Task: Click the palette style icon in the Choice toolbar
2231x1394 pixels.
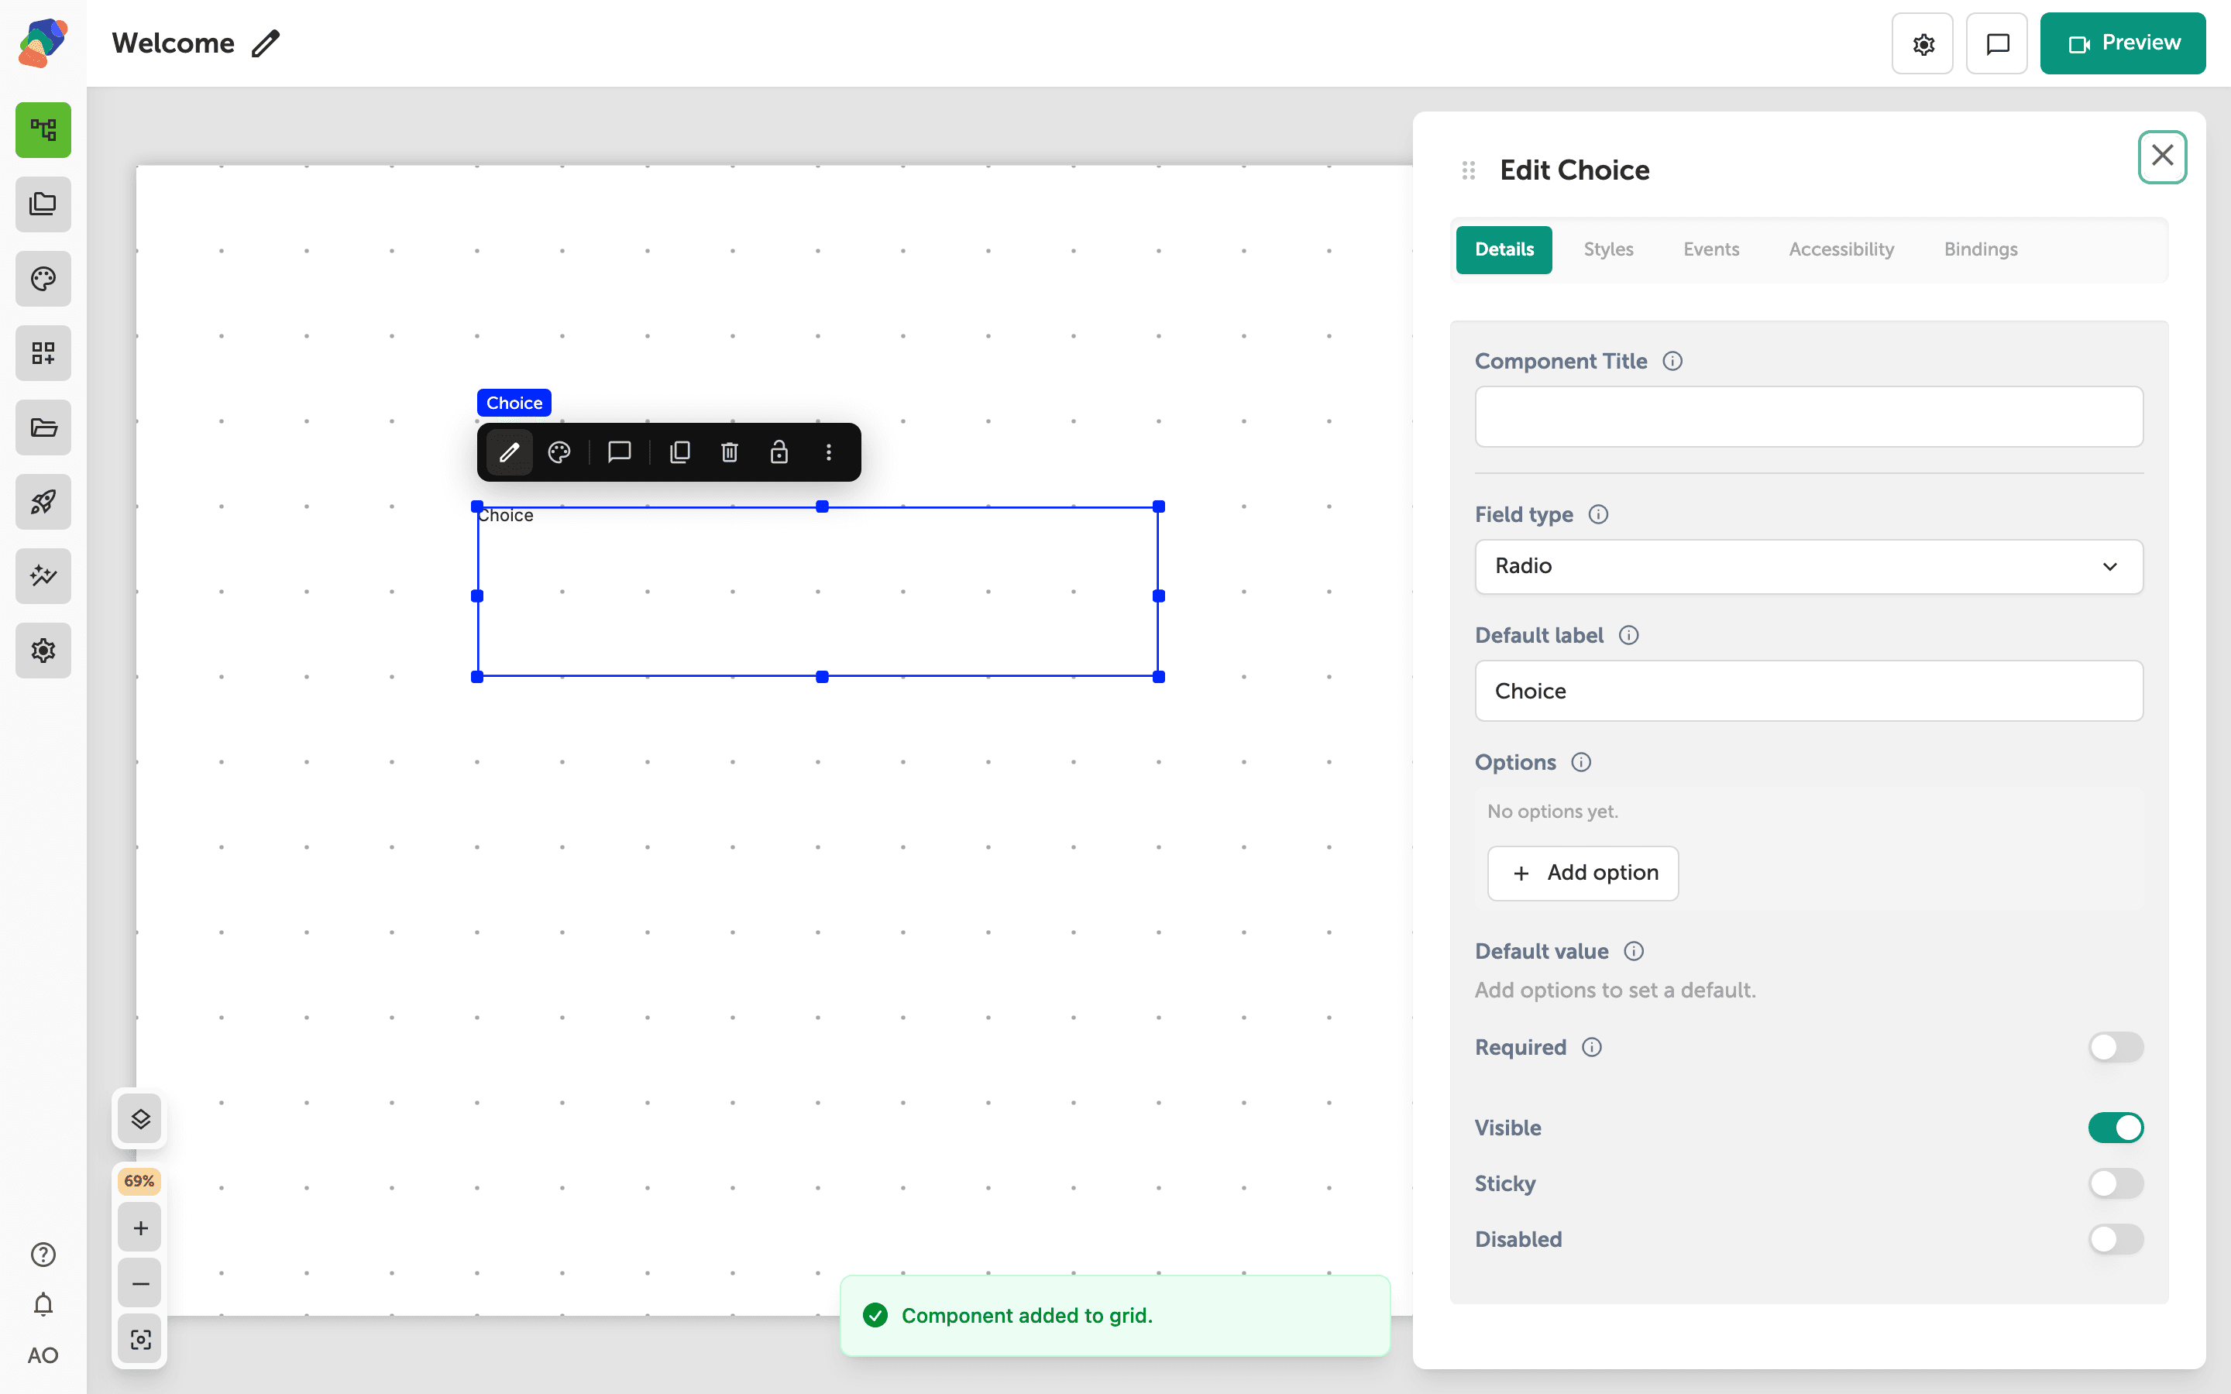Action: coord(559,452)
